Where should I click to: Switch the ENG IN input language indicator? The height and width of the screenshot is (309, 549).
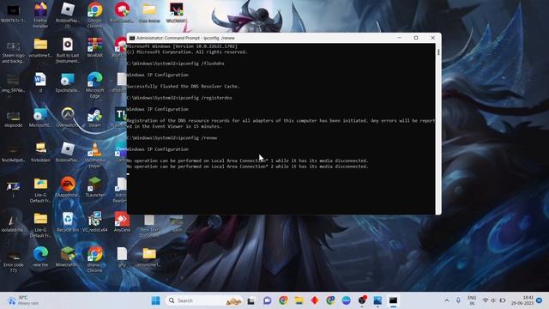pos(472,300)
